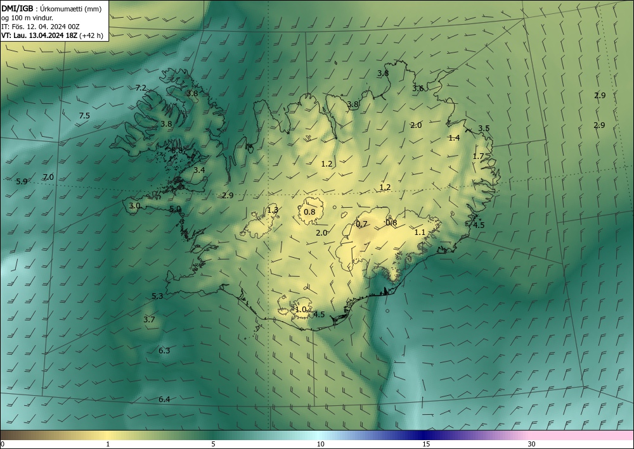Click the 5 label on the color scale
634x449 pixels.
214,444
